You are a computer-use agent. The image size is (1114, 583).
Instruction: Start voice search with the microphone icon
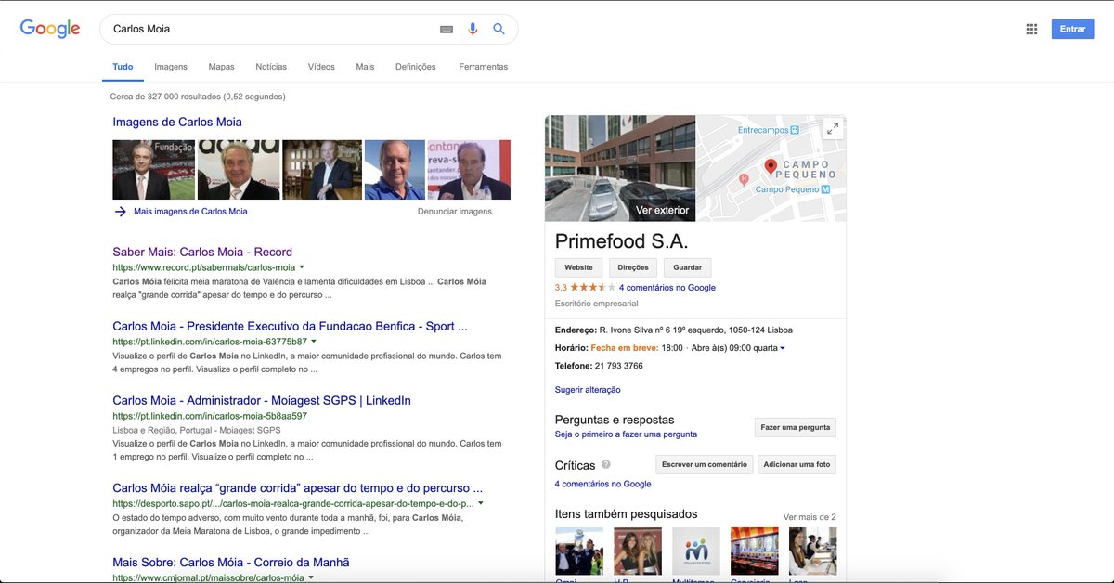coord(473,29)
